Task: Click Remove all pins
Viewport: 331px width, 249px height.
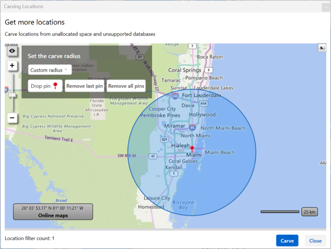Action: click(x=126, y=86)
